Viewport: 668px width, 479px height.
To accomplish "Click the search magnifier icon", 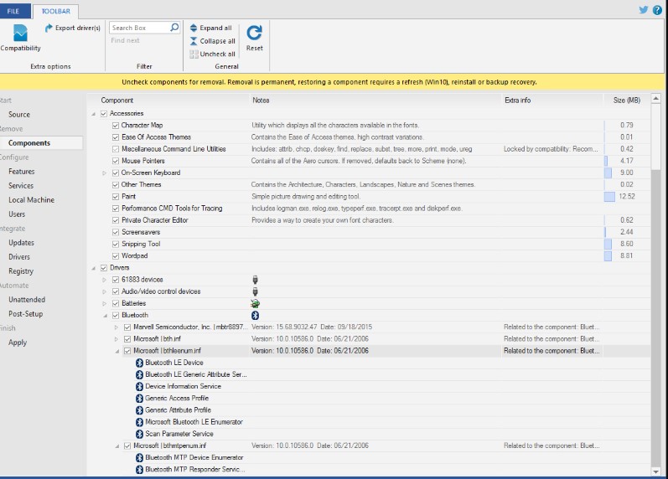I will pos(174,28).
